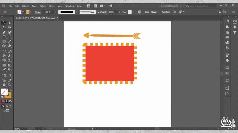Open the File menu
Image resolution: width=238 pixels, height=133 pixels.
10,6
